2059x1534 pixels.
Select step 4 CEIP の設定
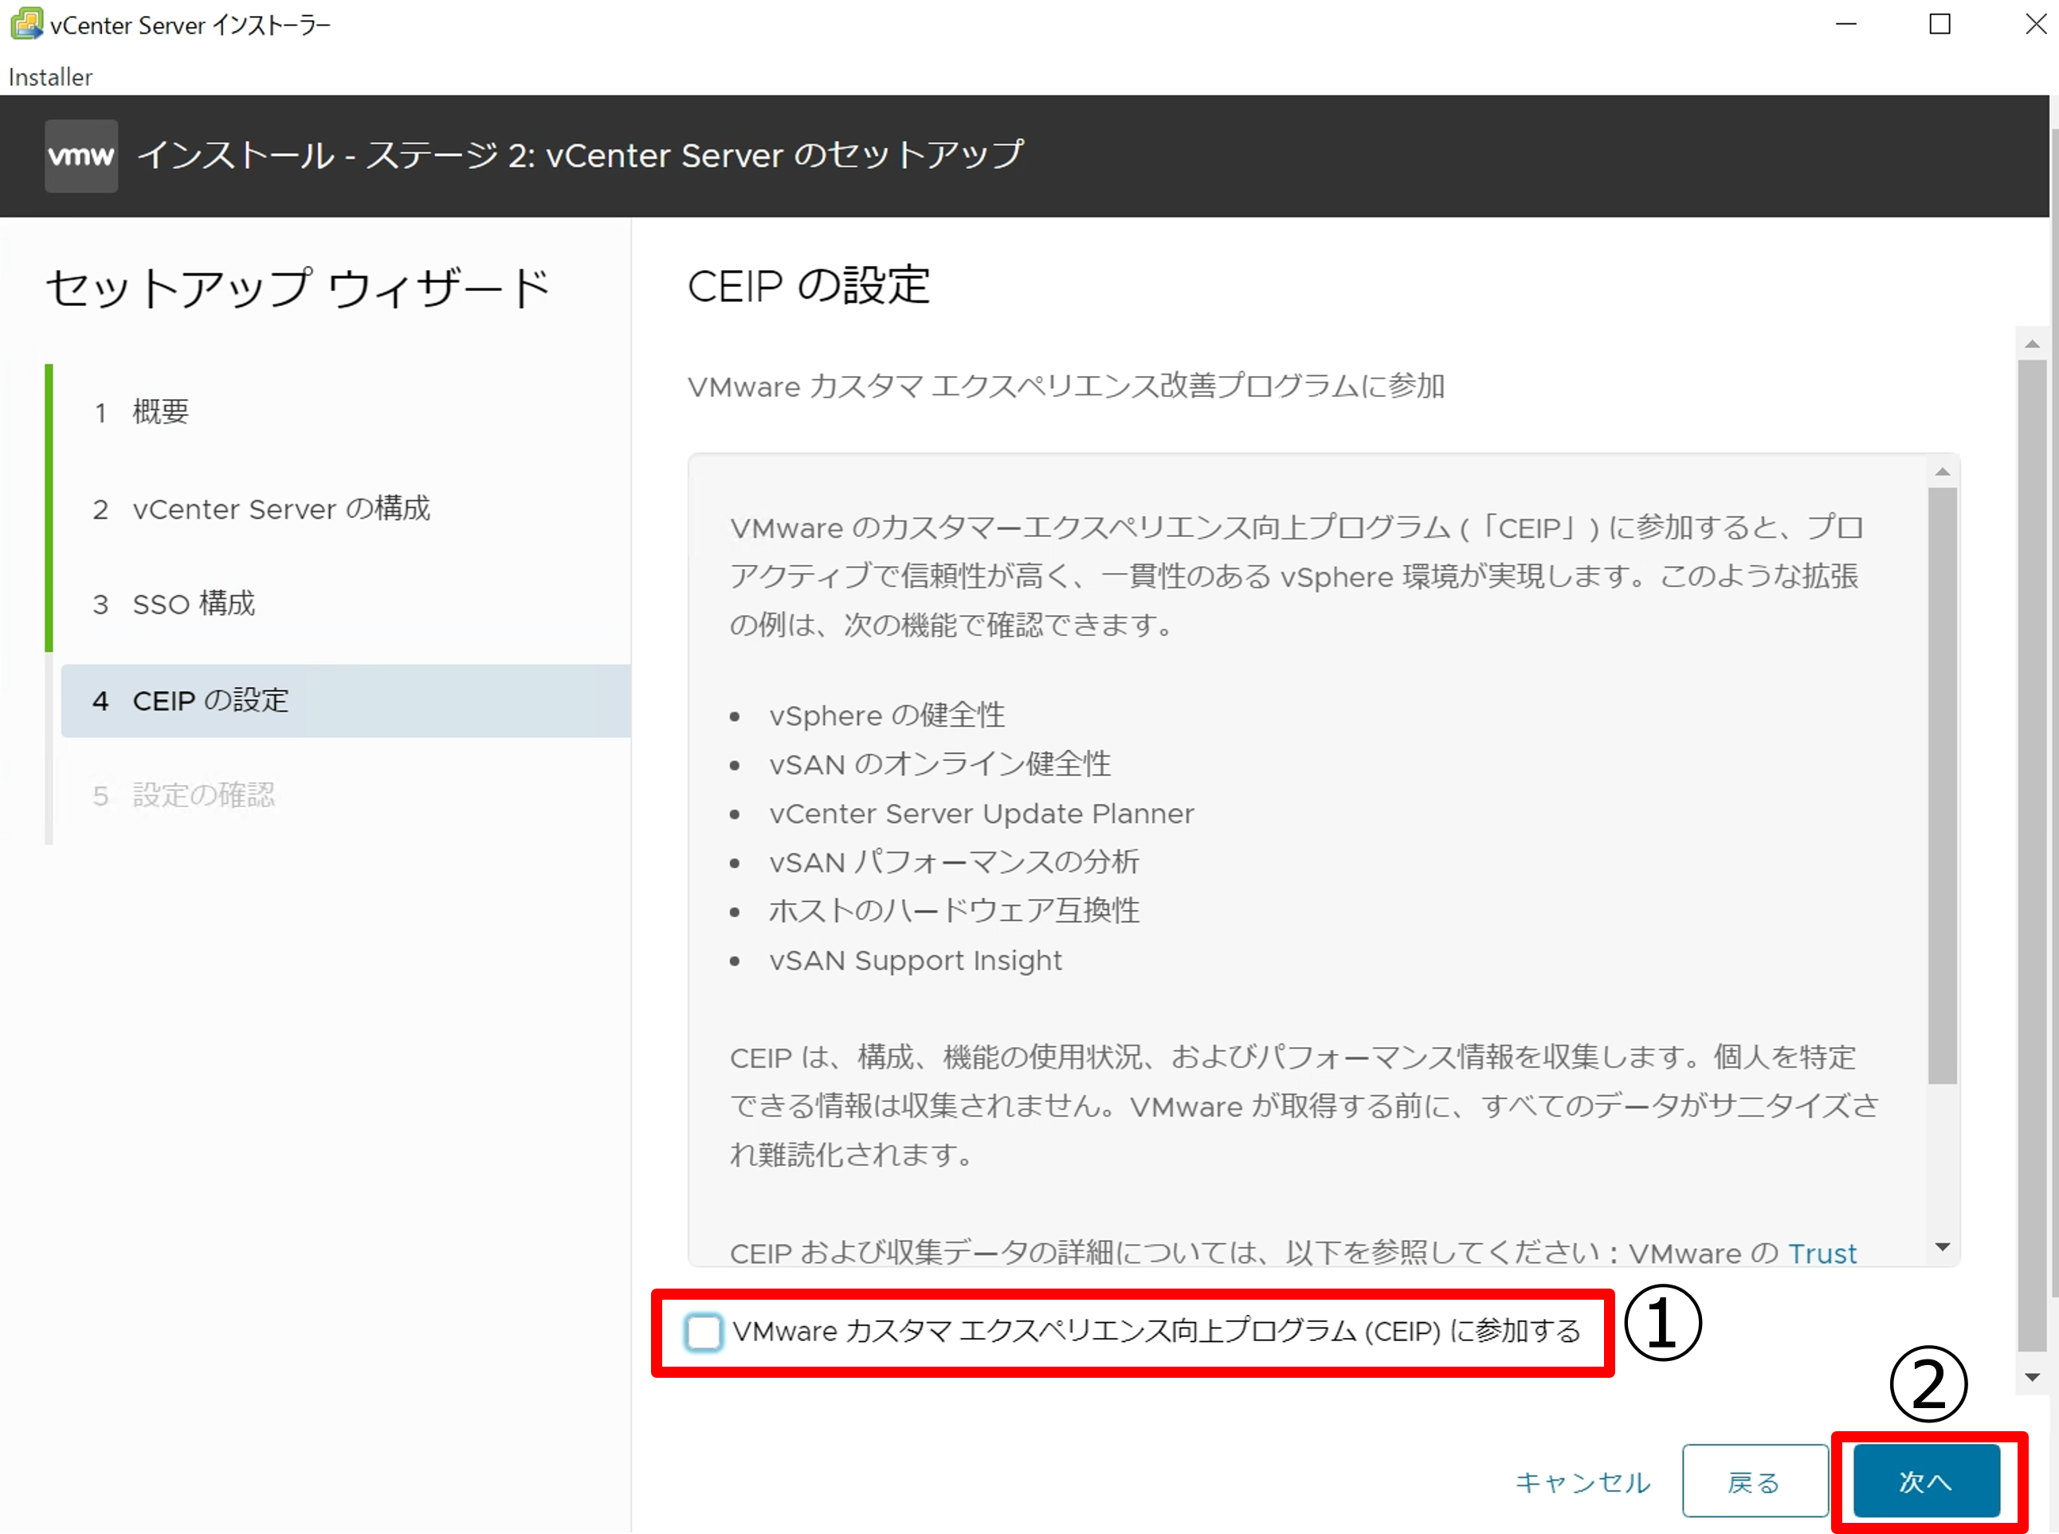(x=343, y=701)
